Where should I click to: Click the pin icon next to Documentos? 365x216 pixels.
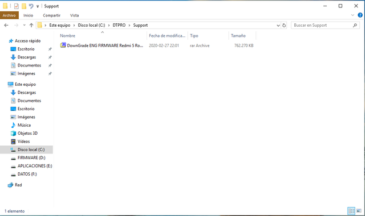50,65
